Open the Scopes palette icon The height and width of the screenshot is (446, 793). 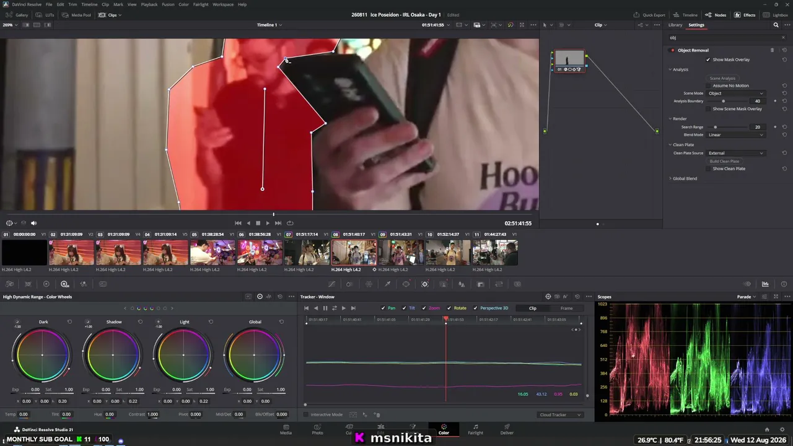[x=765, y=284]
